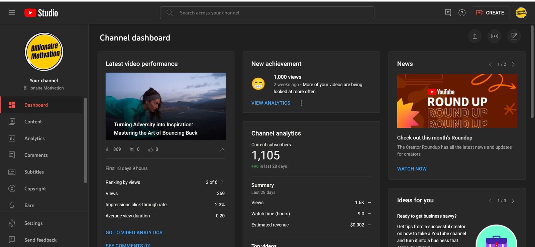Click the Estimated revenue $0.002 row
Image resolution: width=535 pixels, height=247 pixels.
[311, 225]
